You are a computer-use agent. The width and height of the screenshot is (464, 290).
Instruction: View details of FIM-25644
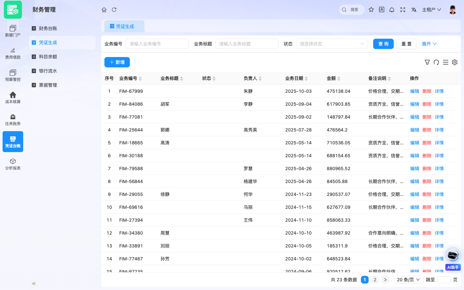(439, 130)
